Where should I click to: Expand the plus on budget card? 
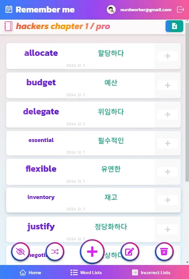point(168,85)
